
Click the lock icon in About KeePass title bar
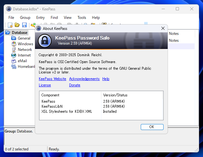38,28
